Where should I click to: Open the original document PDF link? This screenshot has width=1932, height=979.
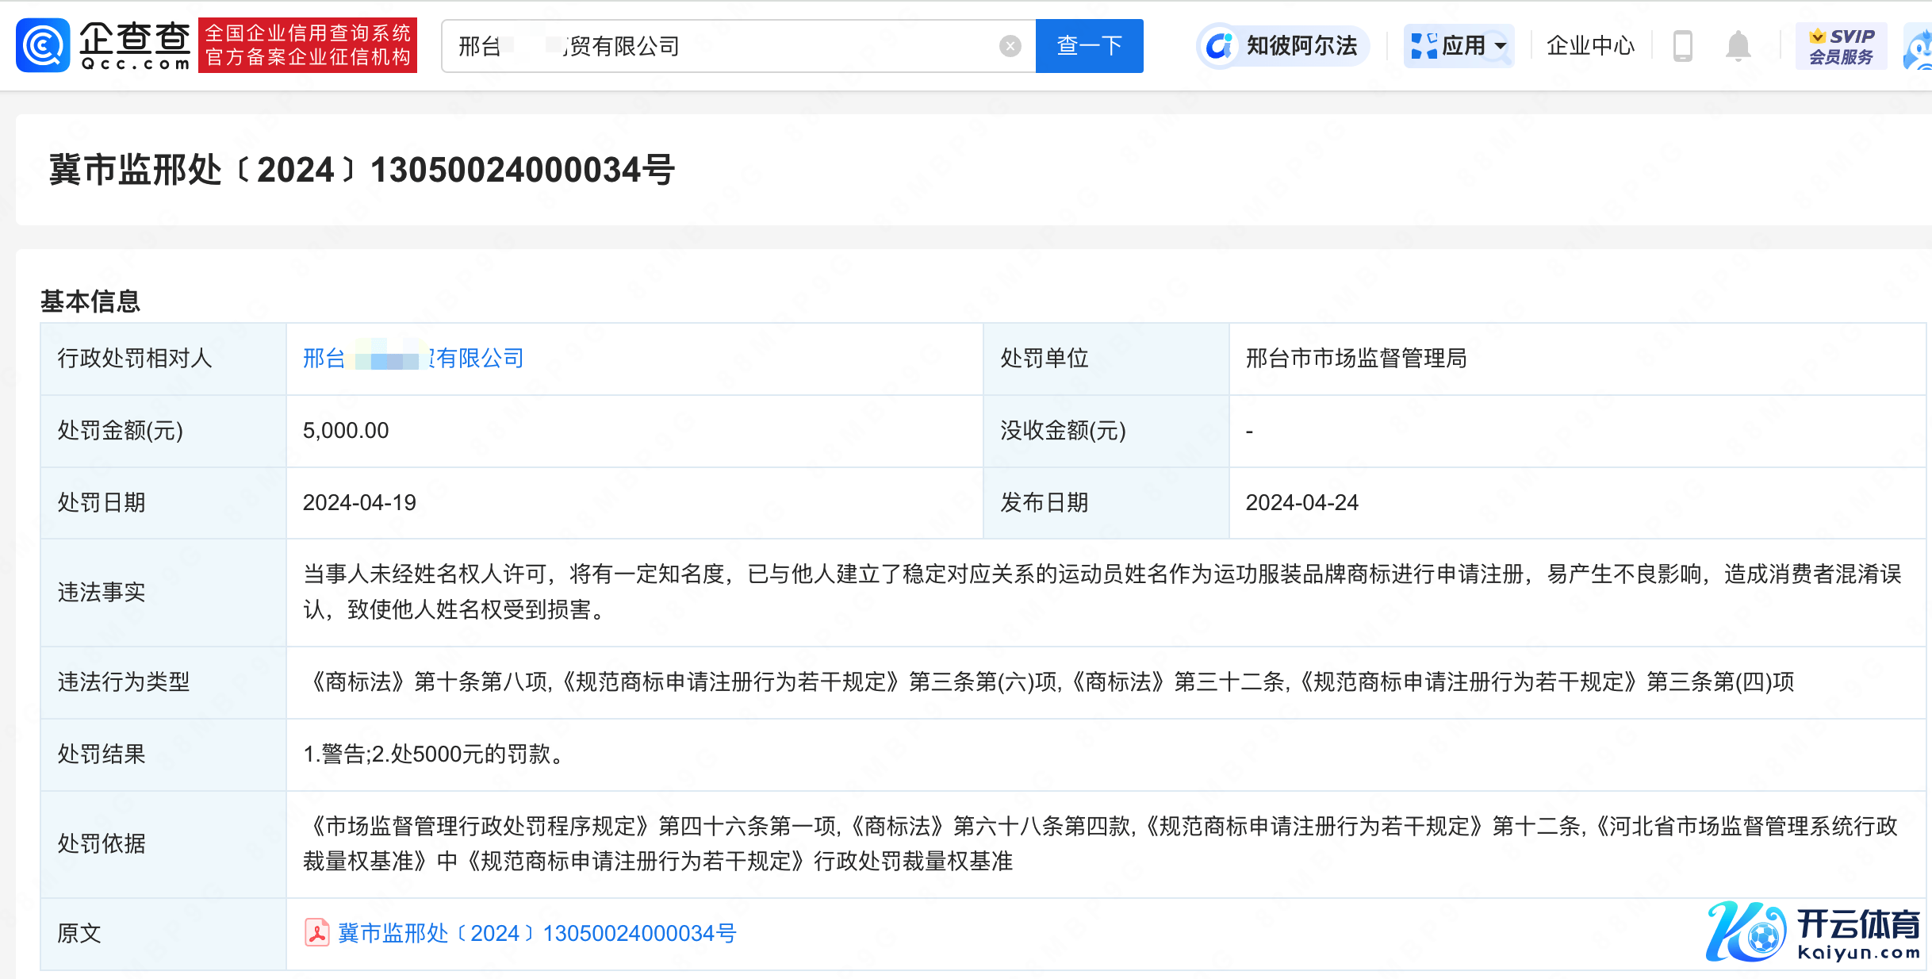(x=536, y=933)
